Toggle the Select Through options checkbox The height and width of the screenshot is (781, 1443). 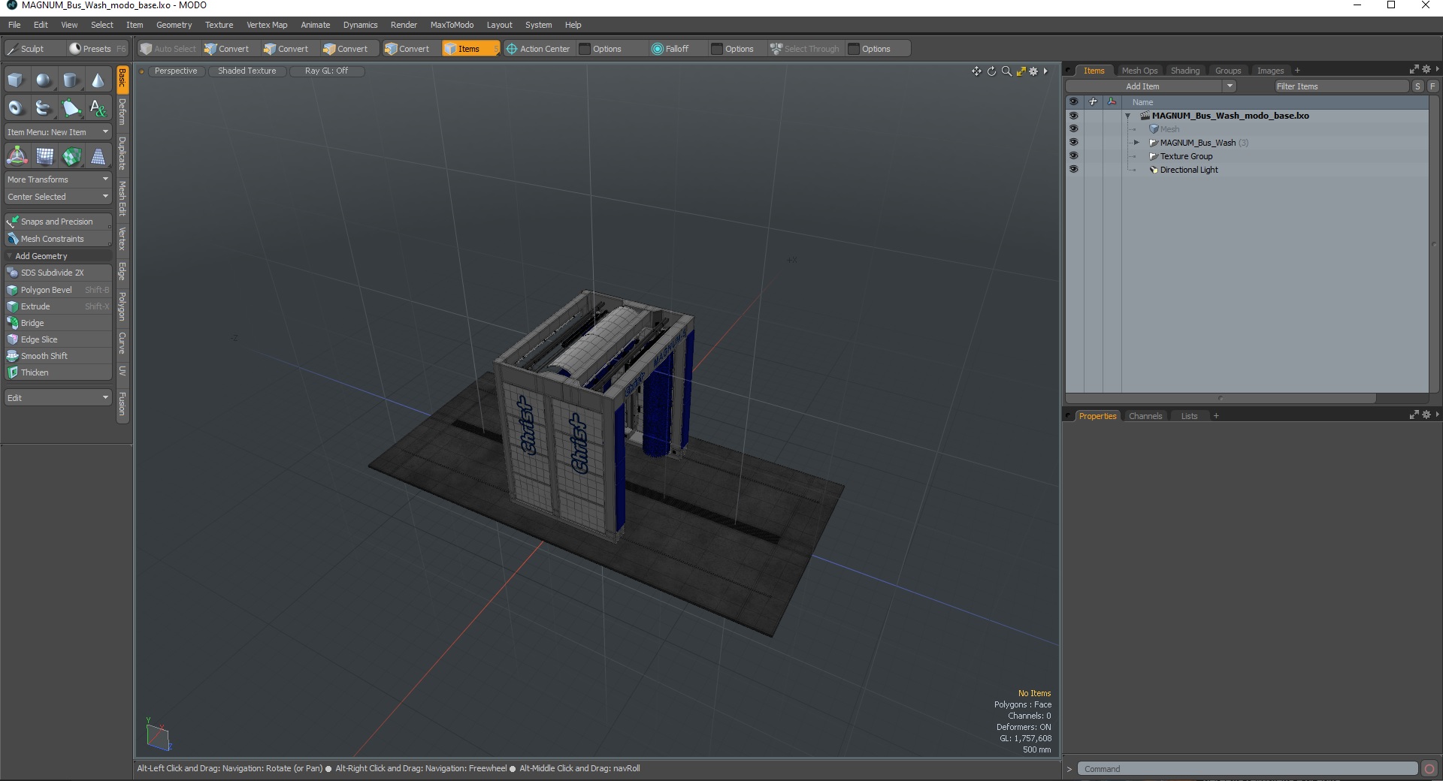click(x=854, y=49)
